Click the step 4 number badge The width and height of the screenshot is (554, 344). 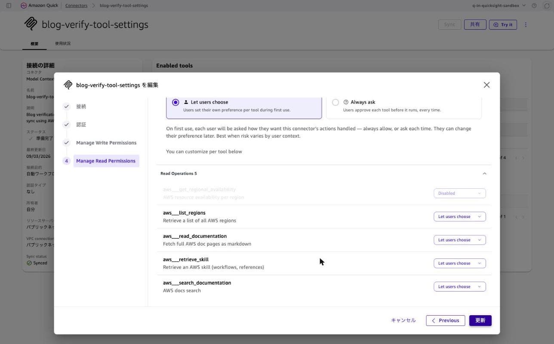pos(66,161)
